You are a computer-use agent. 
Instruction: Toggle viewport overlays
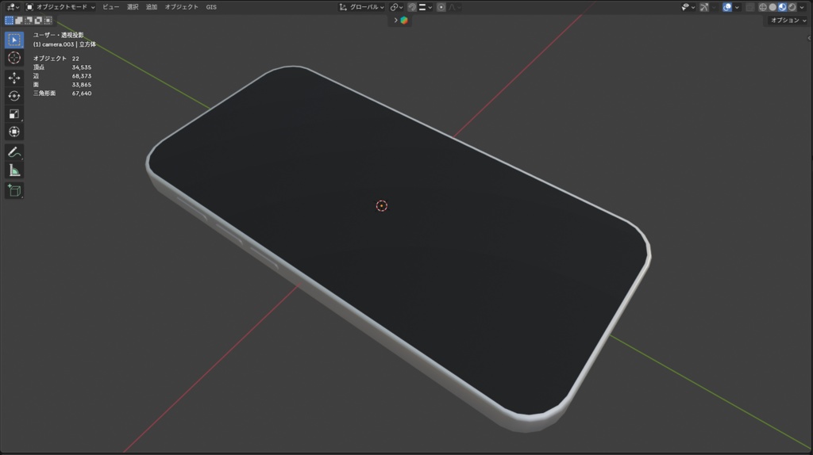coord(727,6)
